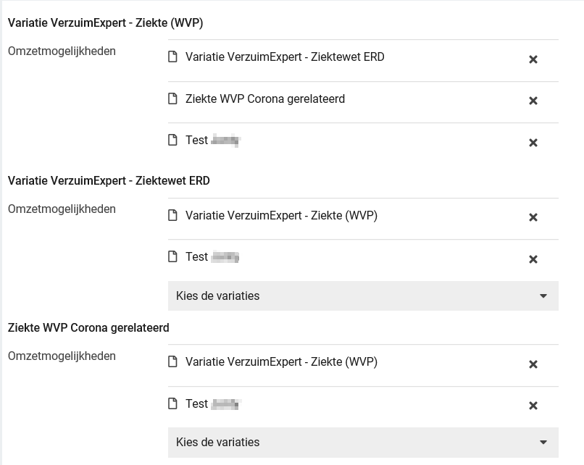Delete Test entry in Ziektewet ERD section
This screenshot has width=584, height=465.
click(533, 259)
